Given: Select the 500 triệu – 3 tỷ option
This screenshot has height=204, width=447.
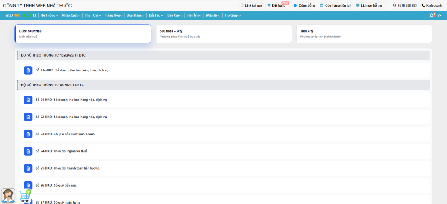Looking at the screenshot, I should point(223,33).
